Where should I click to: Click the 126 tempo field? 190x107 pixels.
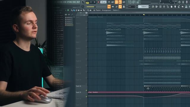[x=103, y=2]
